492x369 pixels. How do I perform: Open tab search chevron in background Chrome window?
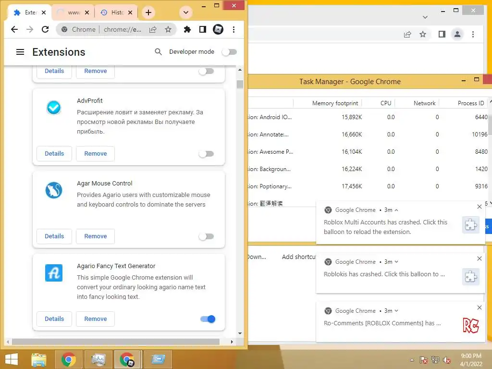(425, 17)
